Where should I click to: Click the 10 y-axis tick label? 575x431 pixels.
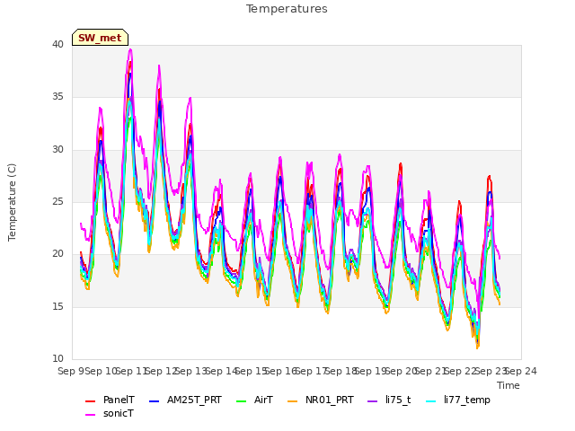click(x=57, y=358)
